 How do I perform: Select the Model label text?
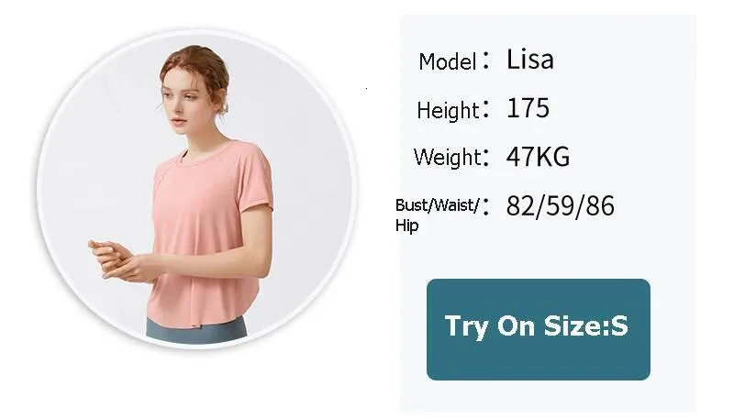click(x=448, y=61)
